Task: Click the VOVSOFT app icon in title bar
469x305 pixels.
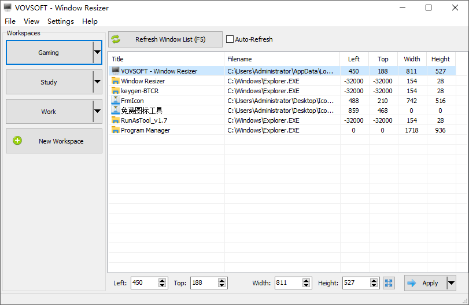Action: [x=8, y=8]
